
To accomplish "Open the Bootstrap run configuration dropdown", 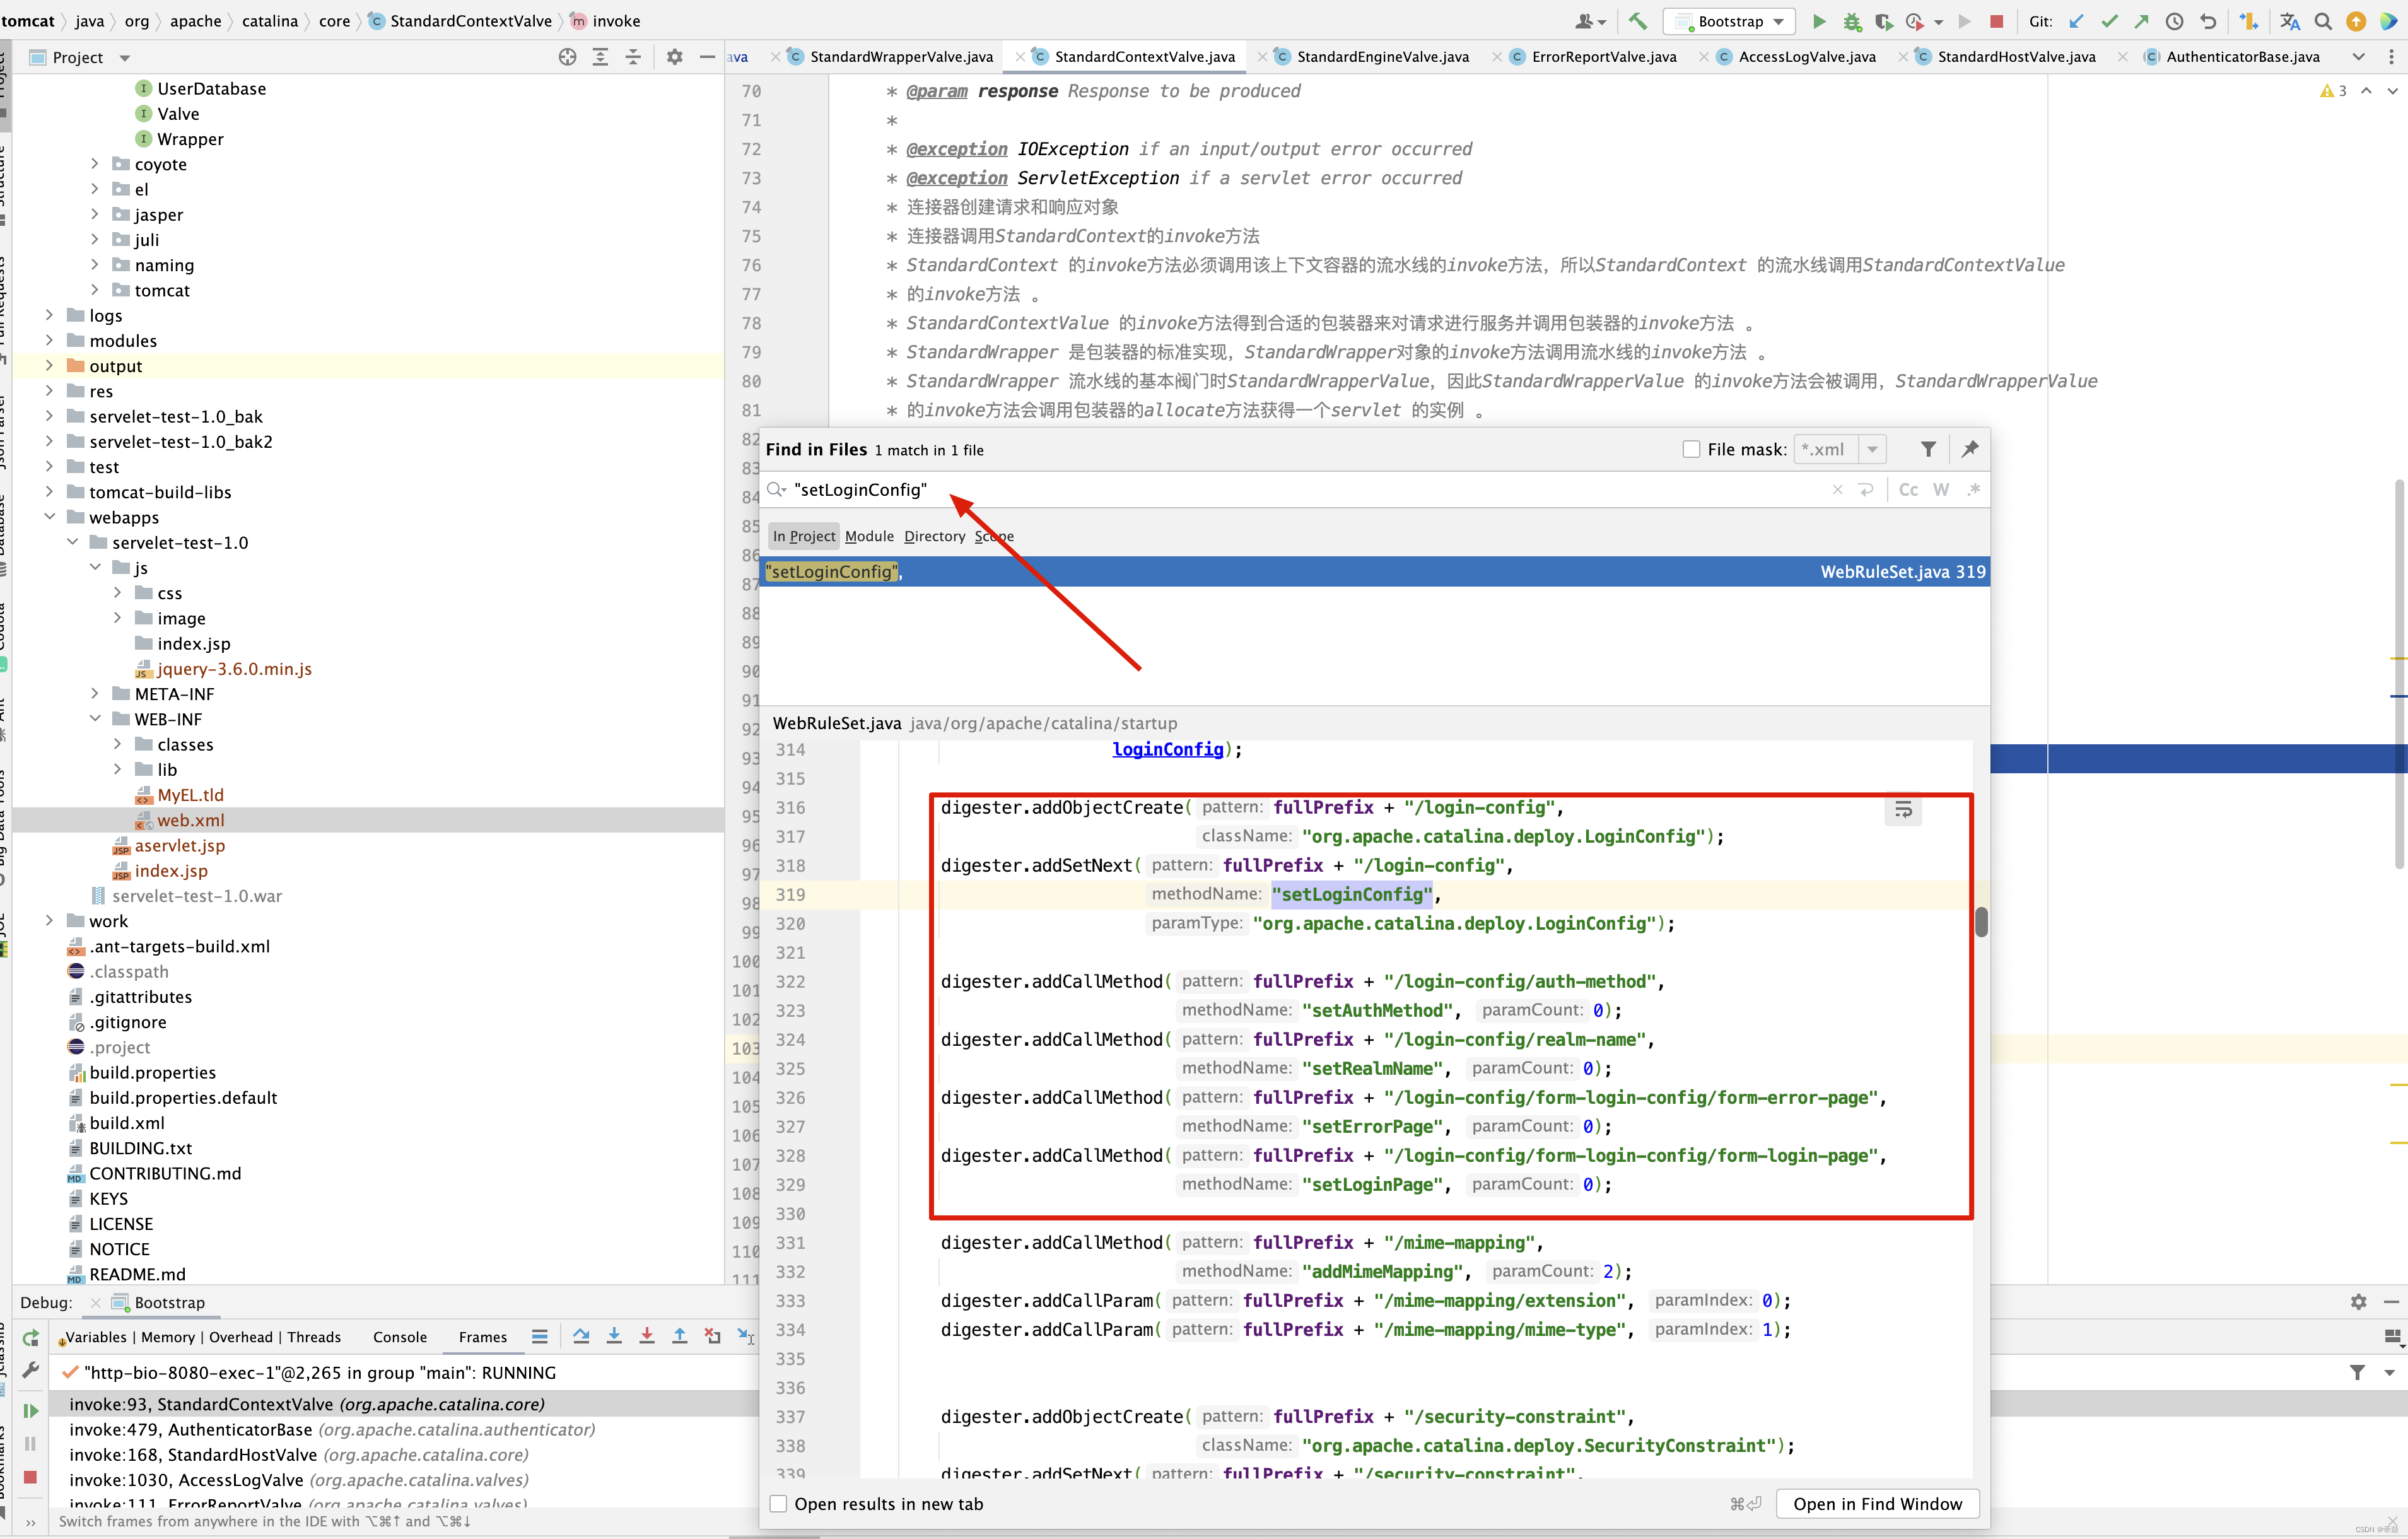I will coord(1728,21).
